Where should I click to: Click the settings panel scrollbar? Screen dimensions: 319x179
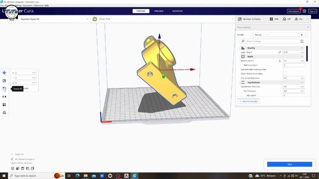pos(307,54)
